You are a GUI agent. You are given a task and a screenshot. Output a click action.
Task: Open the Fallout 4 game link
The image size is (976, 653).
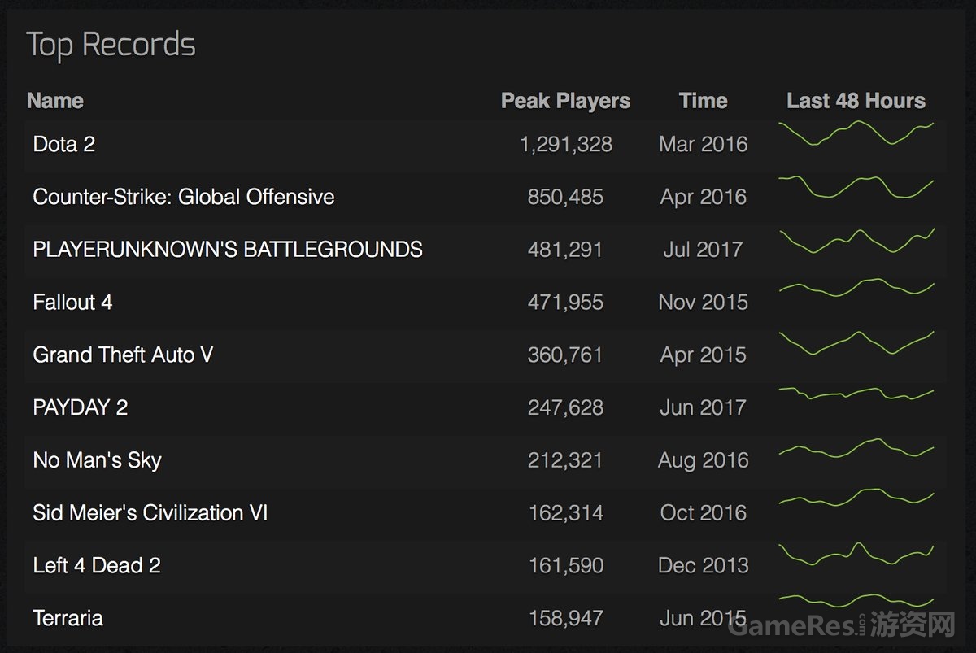pyautogui.click(x=72, y=302)
